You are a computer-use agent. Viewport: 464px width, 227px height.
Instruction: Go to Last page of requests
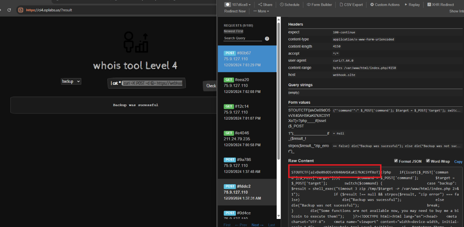[272, 225]
